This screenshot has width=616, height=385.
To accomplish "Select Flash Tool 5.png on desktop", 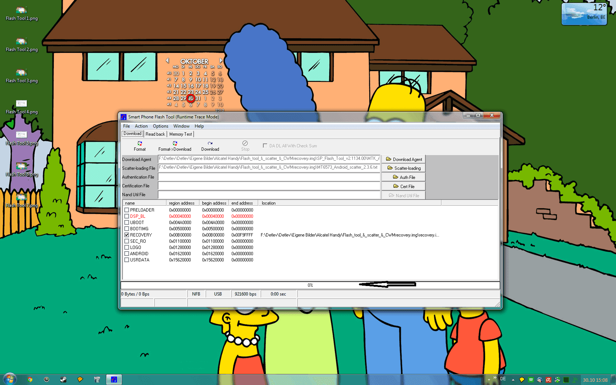I will coord(22,138).
